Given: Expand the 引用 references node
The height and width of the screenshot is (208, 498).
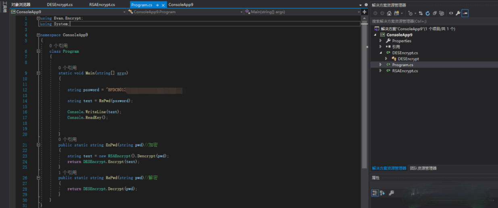Looking at the screenshot, I should click(380, 47).
